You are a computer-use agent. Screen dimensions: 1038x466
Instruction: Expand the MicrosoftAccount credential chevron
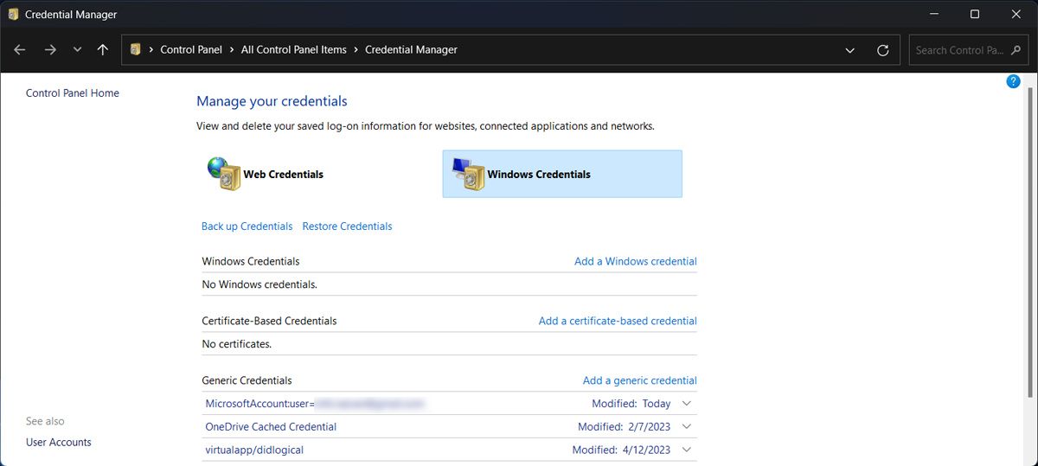[x=687, y=404]
